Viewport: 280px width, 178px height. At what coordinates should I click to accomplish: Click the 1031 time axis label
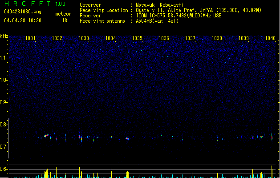click(x=30, y=38)
